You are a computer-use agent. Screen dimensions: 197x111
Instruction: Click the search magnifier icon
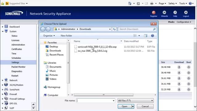pos(154,29)
